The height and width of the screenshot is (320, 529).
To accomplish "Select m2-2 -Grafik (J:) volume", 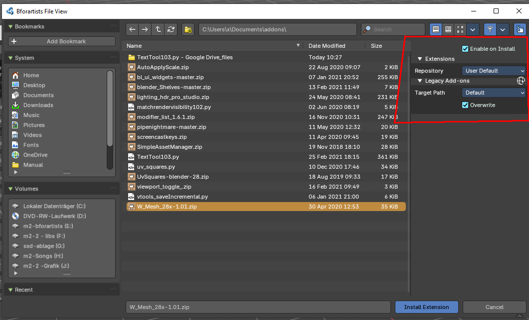I will point(46,265).
